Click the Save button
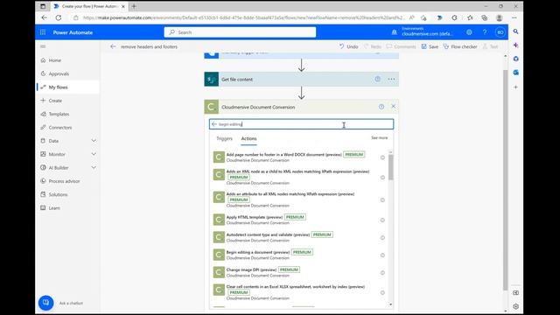This screenshot has height=315, width=560. pos(430,46)
